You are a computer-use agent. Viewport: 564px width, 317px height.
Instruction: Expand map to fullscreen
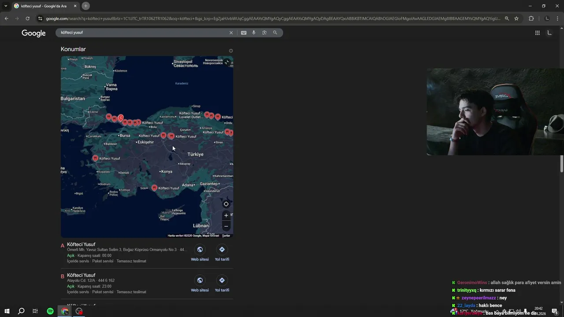click(x=226, y=62)
